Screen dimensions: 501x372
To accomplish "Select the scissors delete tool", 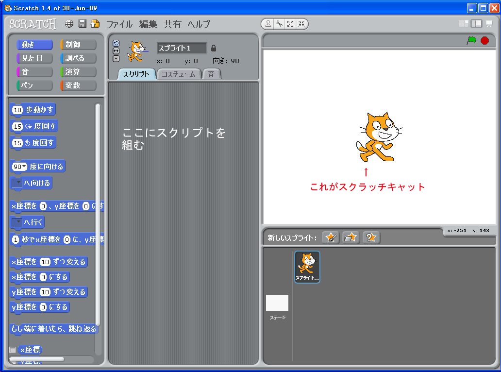I will (280, 23).
